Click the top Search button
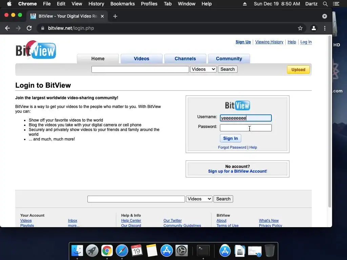 (x=227, y=69)
